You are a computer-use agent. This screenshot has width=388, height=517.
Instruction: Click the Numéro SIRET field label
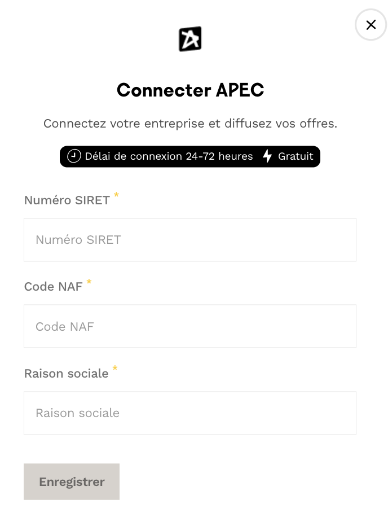[x=67, y=200]
